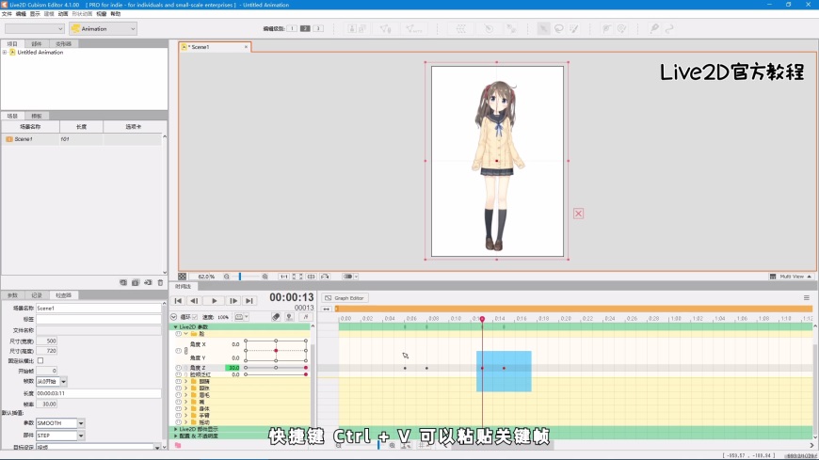Image resolution: width=819 pixels, height=460 pixels.
Task: Open the STEP part interpolation dropdown
Action: tap(60, 435)
